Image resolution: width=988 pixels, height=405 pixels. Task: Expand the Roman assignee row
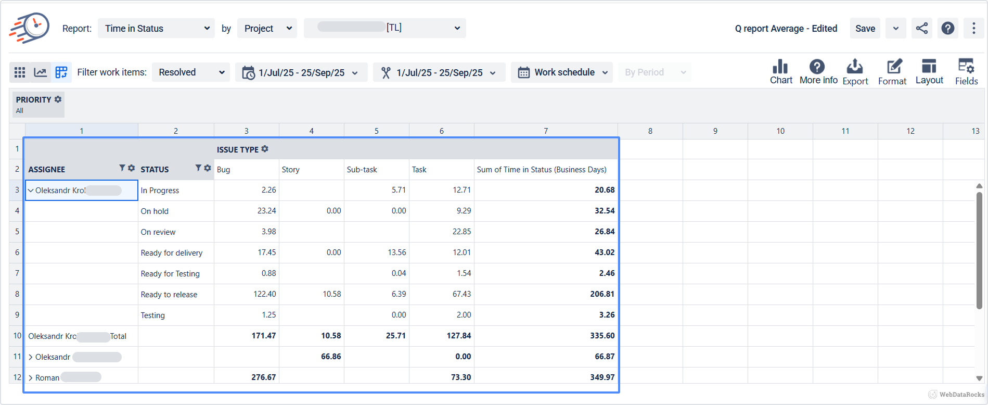[31, 378]
